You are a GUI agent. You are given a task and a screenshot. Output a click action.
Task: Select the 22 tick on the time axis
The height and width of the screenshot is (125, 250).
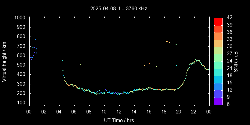point(194,112)
